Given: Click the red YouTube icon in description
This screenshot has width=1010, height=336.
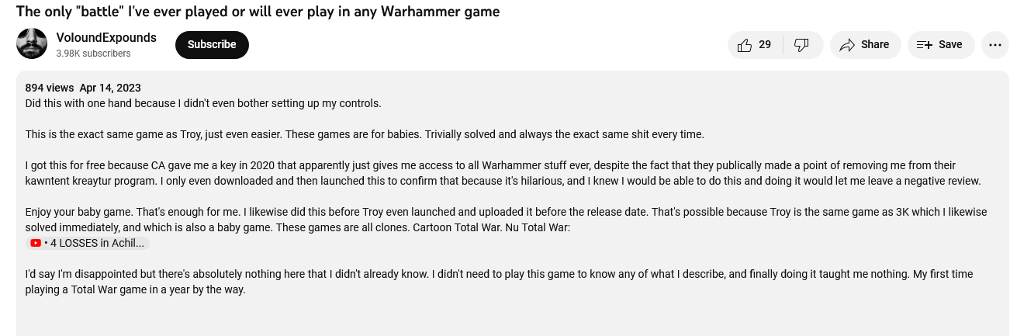Looking at the screenshot, I should pyautogui.click(x=36, y=243).
